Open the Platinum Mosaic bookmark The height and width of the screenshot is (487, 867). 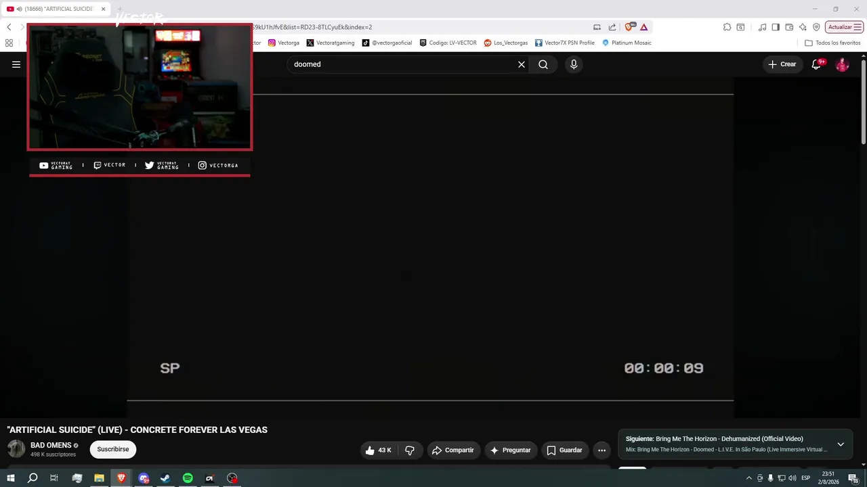point(627,43)
